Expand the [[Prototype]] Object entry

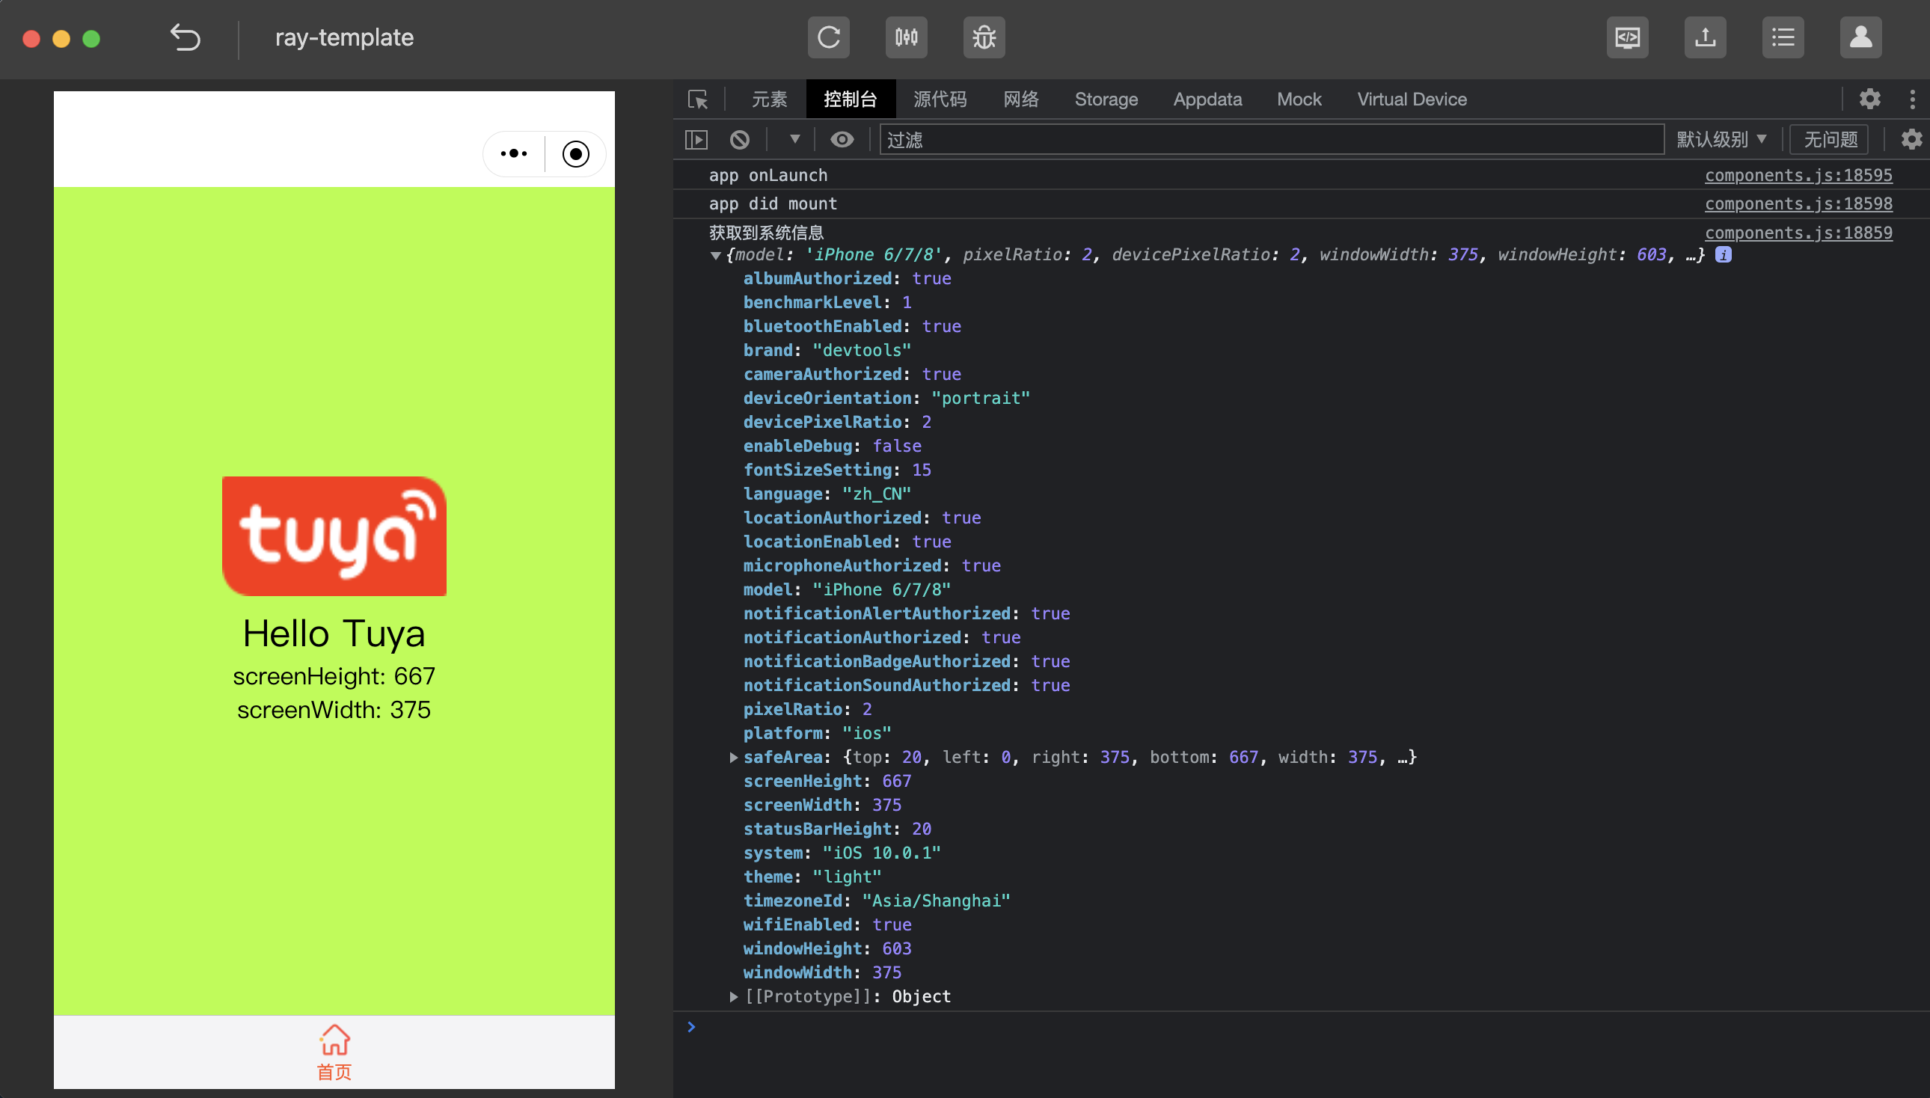pos(733,996)
